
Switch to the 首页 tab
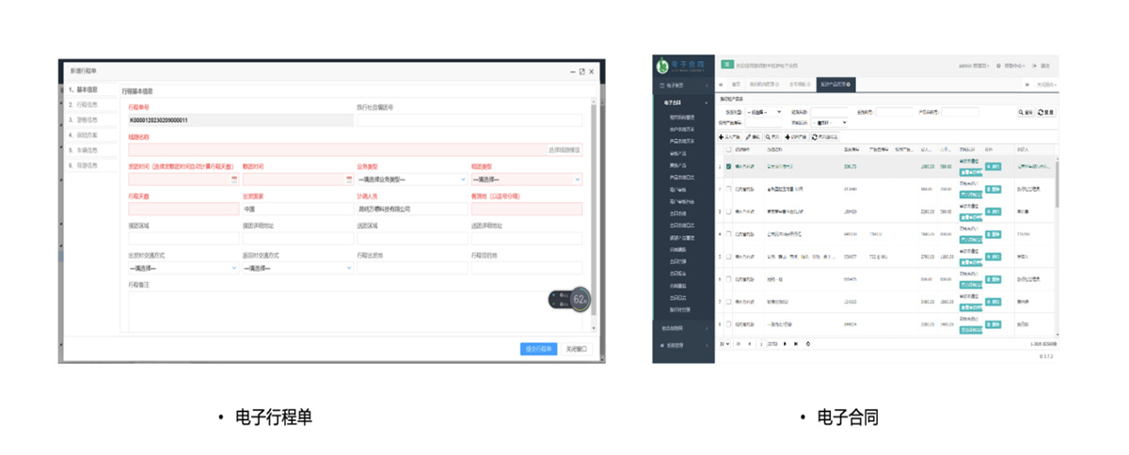[x=737, y=85]
